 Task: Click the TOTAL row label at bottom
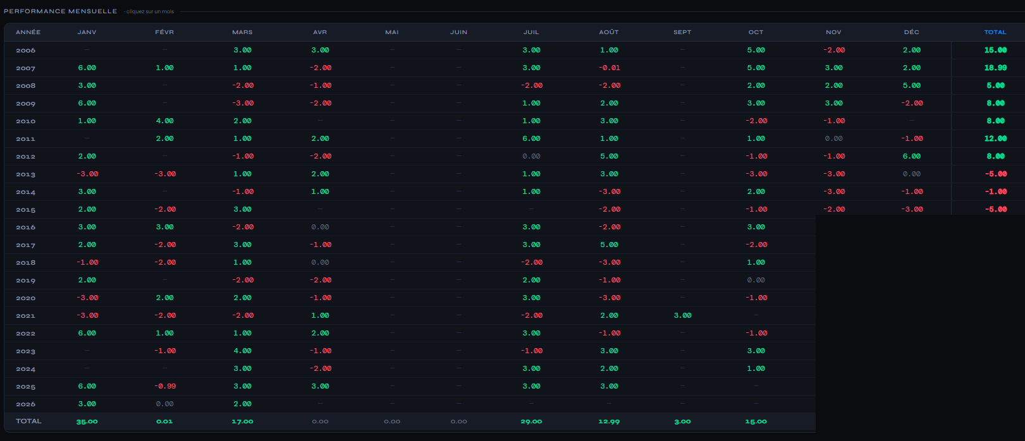coord(28,421)
